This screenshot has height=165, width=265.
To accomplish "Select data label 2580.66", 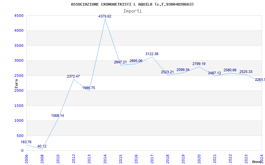I will (x=230, y=70).
